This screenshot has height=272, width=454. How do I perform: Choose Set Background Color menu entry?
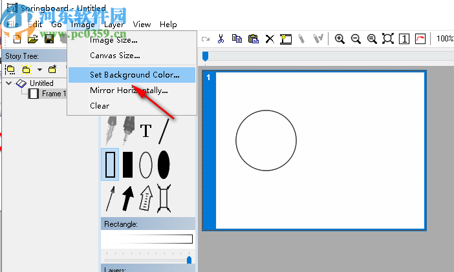tap(135, 75)
